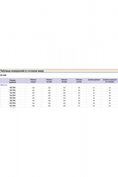This screenshot has height=177, width=118.
Task: Click the "Обхват талии" column header
Action: [x=49, y=81]
